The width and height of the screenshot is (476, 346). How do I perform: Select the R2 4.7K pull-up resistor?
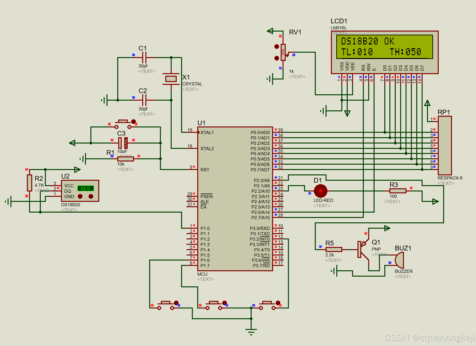pos(29,183)
